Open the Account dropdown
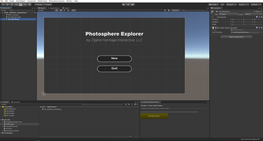The image size is (263, 141). point(231,5)
